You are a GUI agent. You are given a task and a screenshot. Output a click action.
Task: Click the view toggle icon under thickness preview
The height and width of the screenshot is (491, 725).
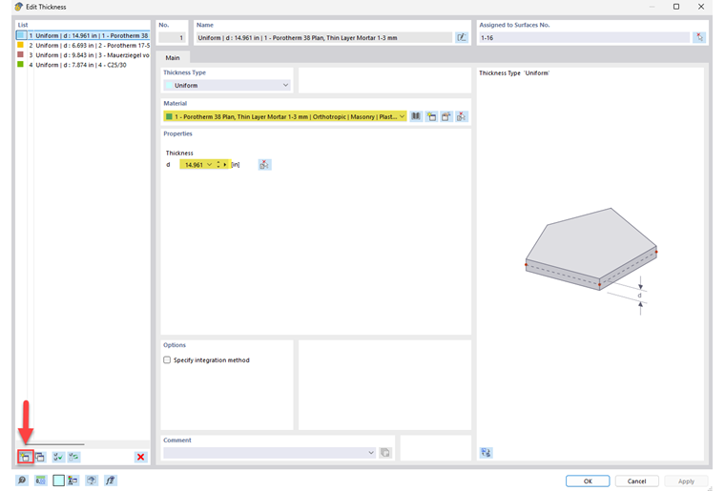pyautogui.click(x=486, y=453)
